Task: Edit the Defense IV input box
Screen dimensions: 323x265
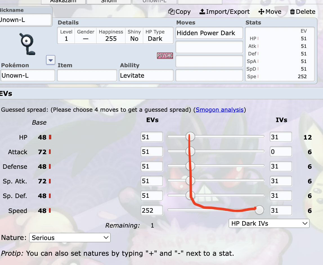Action: [x=281, y=166]
